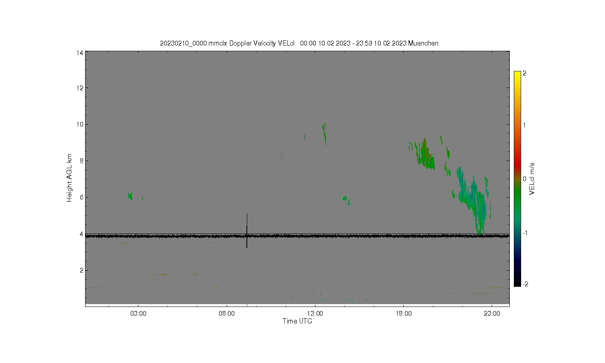Click the colorbar tick label -1

pos(524,233)
